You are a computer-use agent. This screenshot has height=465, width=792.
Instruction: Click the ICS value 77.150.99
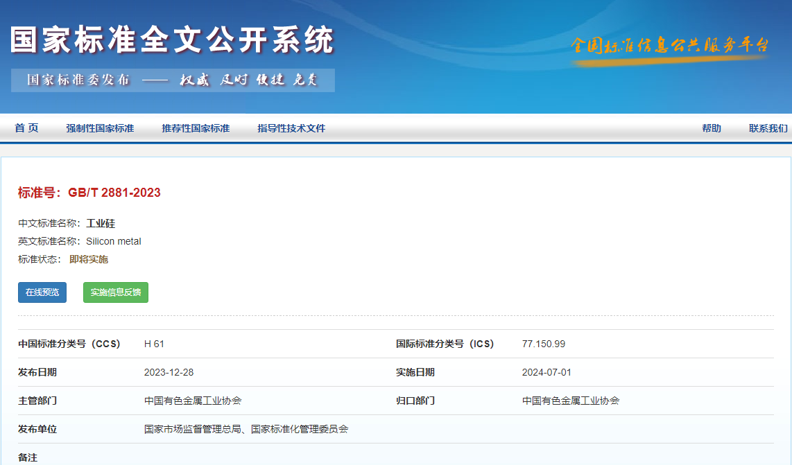[x=544, y=344]
